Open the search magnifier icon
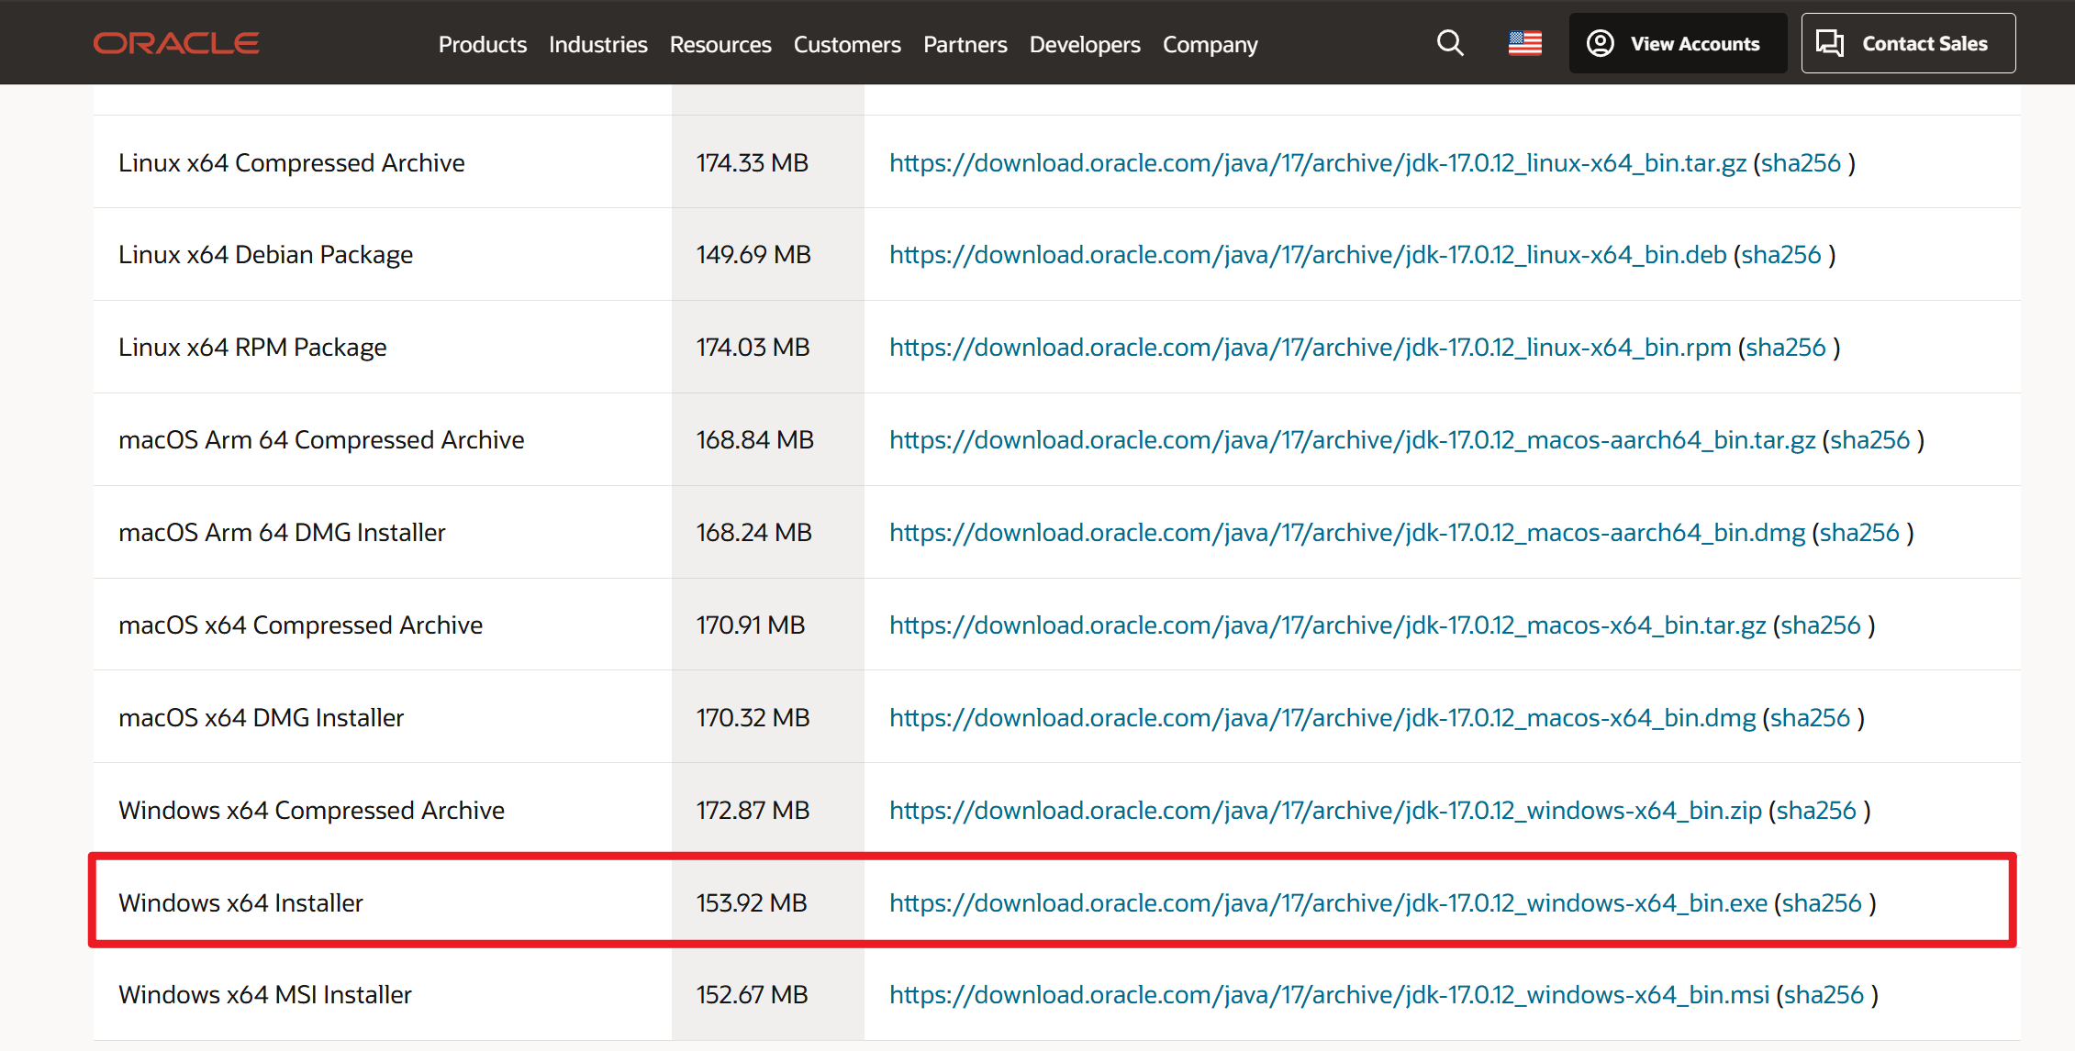The width and height of the screenshot is (2075, 1051). tap(1449, 43)
